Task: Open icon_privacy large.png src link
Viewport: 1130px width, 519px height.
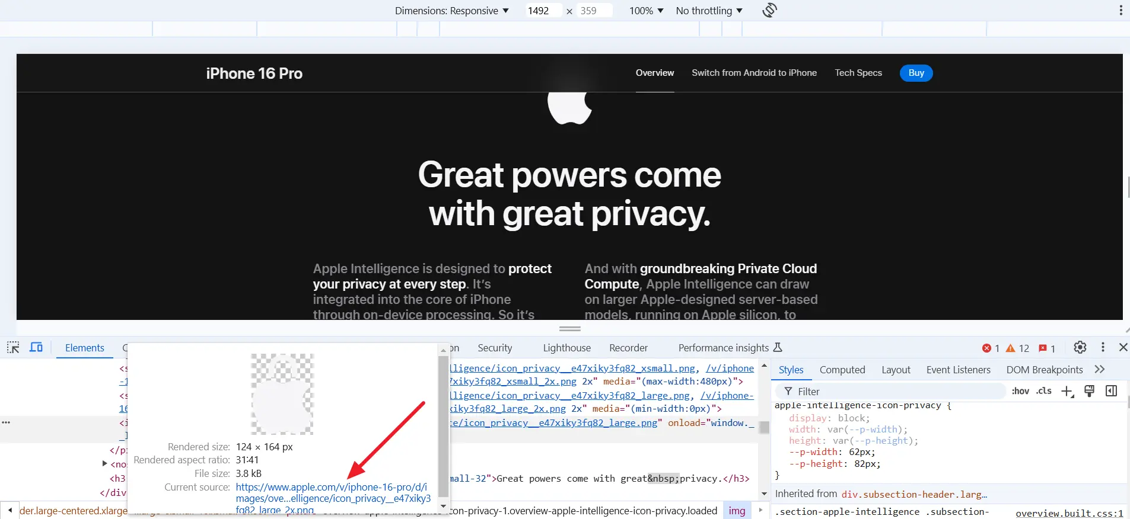Action: [553, 423]
